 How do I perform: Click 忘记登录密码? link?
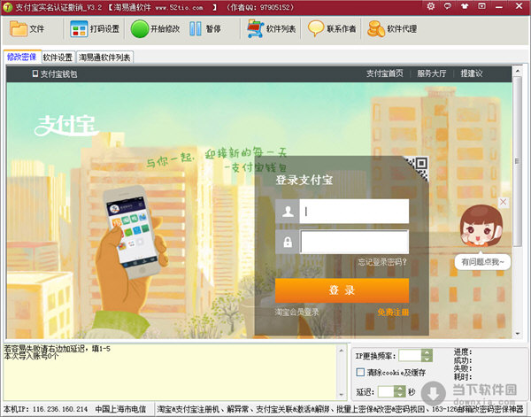click(382, 262)
